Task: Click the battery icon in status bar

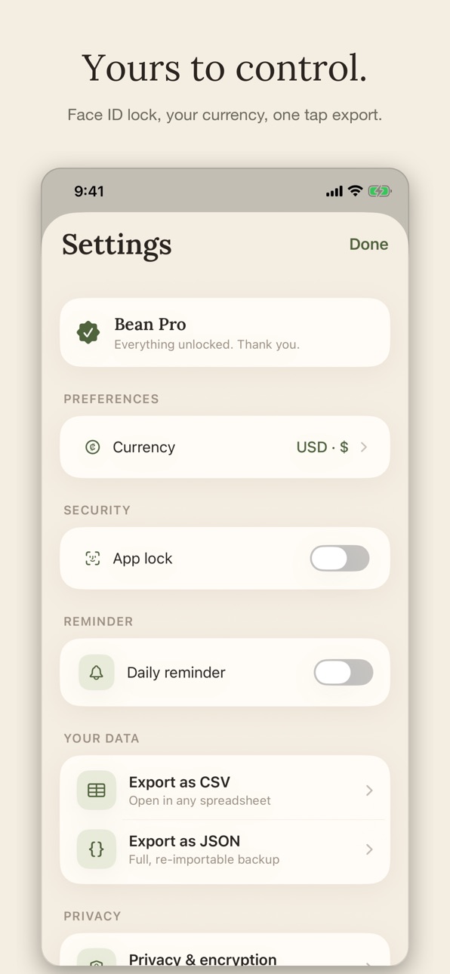Action: pos(380,192)
